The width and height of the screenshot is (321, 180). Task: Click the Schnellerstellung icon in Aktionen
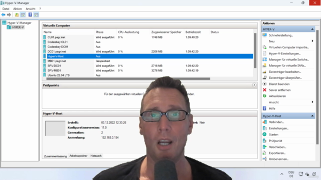click(264, 35)
